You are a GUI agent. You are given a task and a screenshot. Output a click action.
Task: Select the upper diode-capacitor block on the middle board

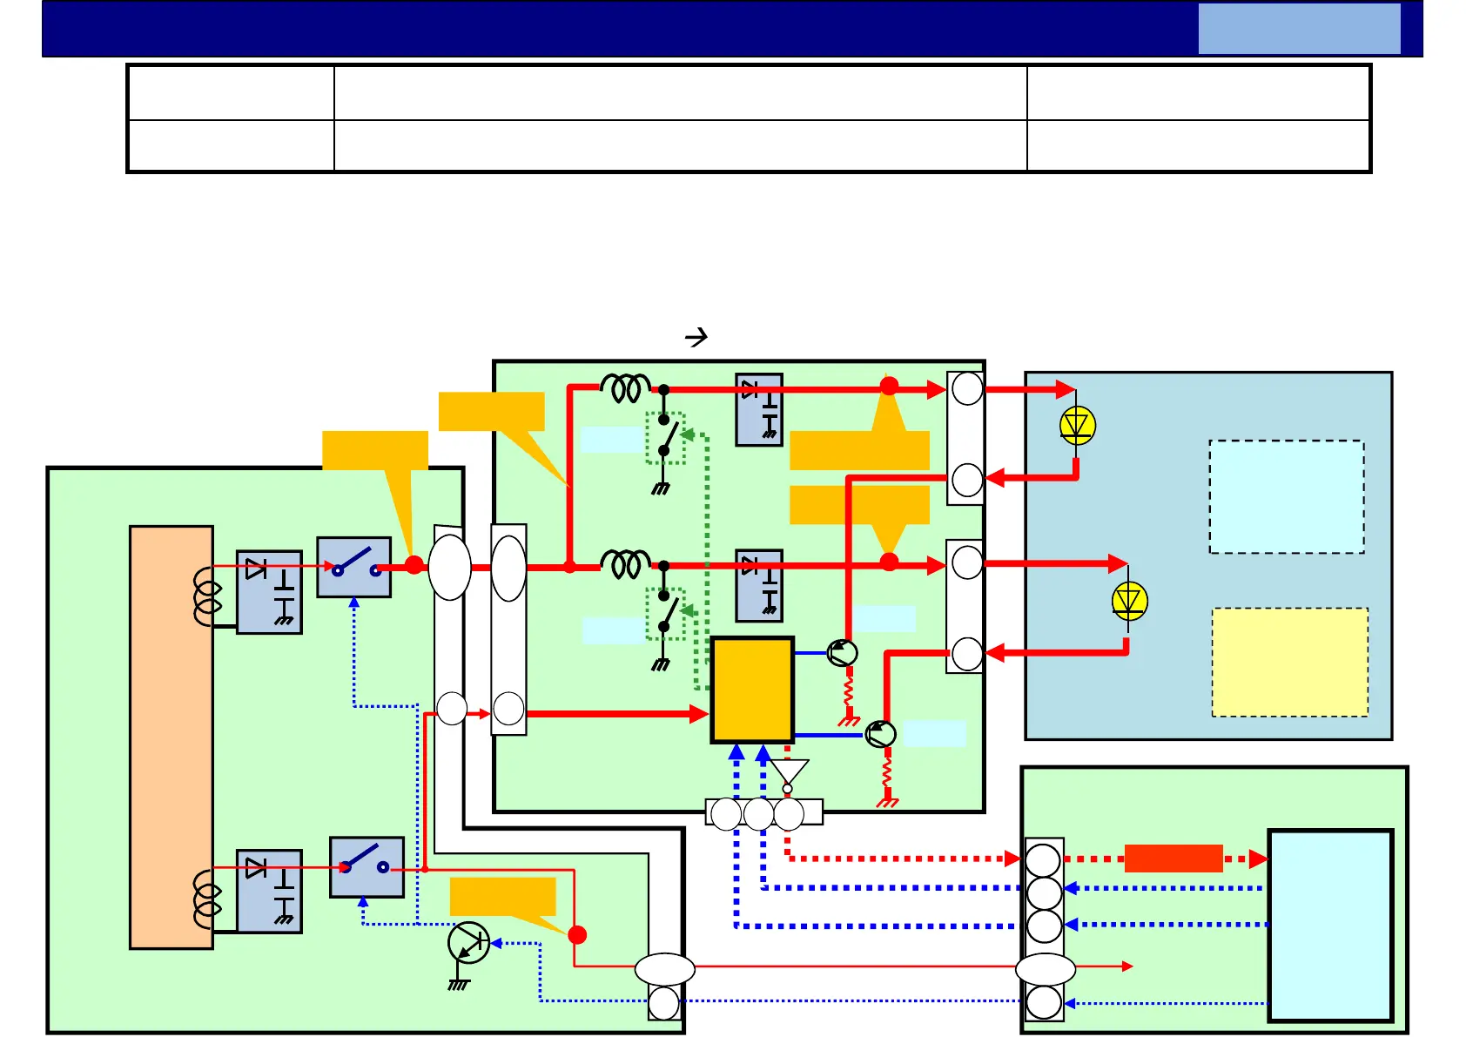759,410
